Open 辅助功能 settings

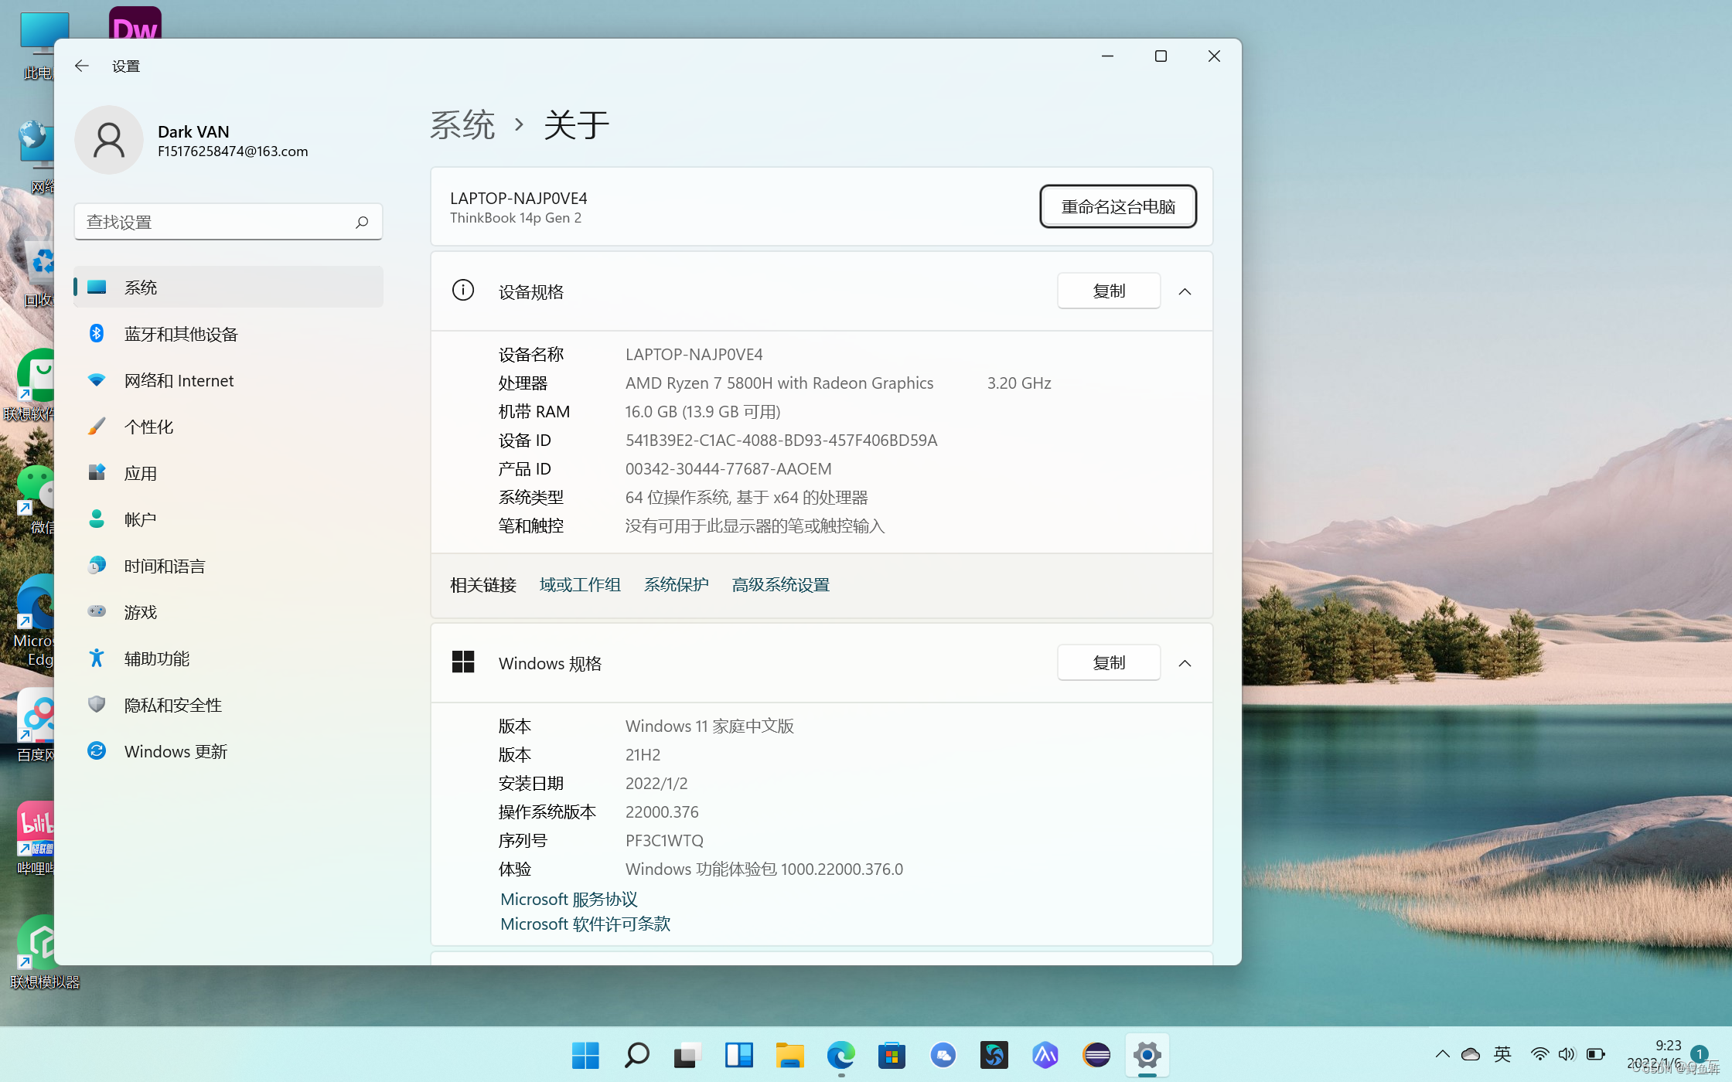click(x=228, y=658)
